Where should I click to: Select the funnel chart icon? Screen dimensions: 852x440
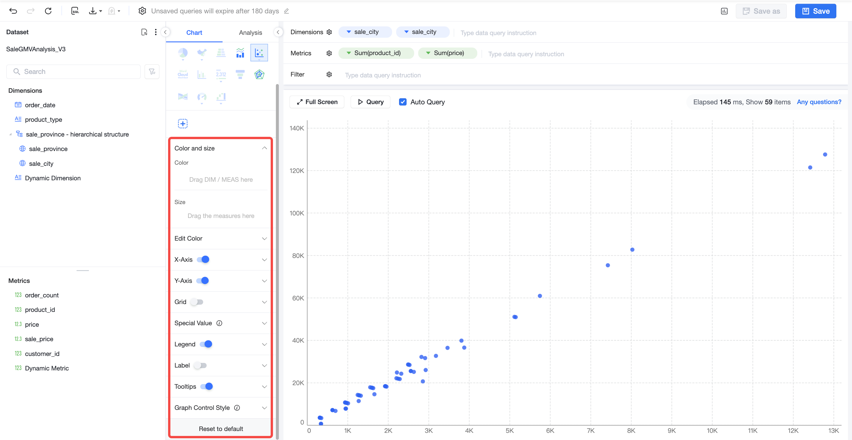pyautogui.click(x=240, y=74)
